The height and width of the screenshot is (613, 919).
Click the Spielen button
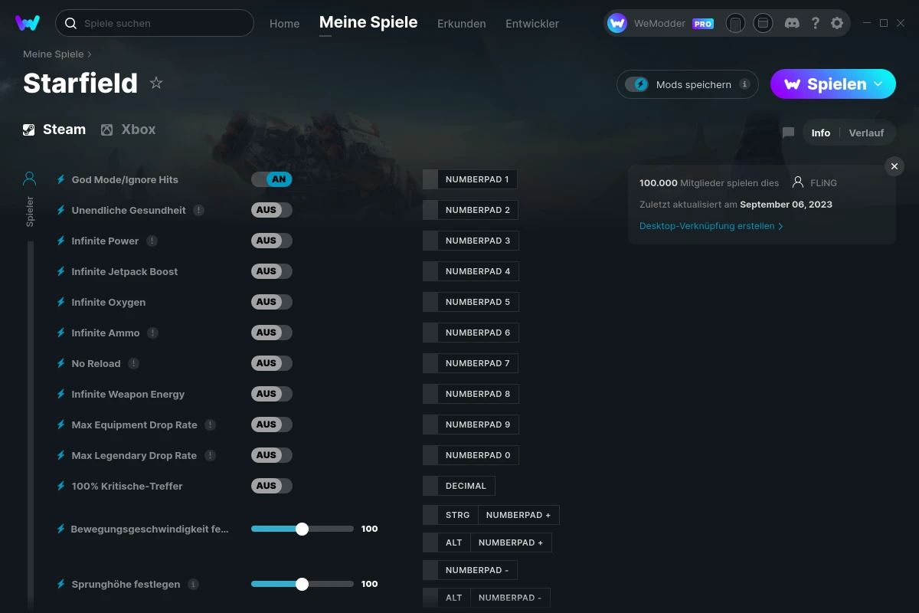[x=833, y=84]
